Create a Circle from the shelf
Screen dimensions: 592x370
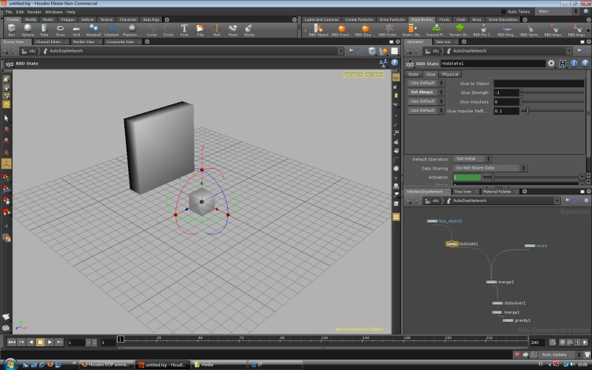click(x=168, y=30)
